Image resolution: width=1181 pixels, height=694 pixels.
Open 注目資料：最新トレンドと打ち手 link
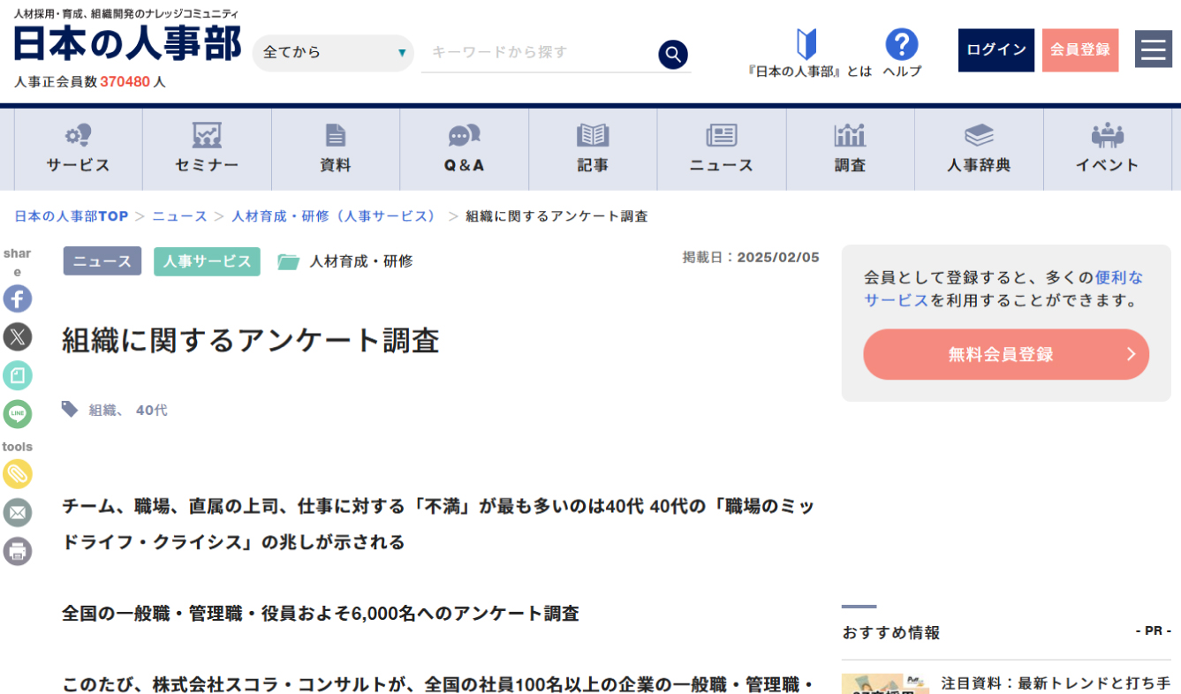[1056, 683]
